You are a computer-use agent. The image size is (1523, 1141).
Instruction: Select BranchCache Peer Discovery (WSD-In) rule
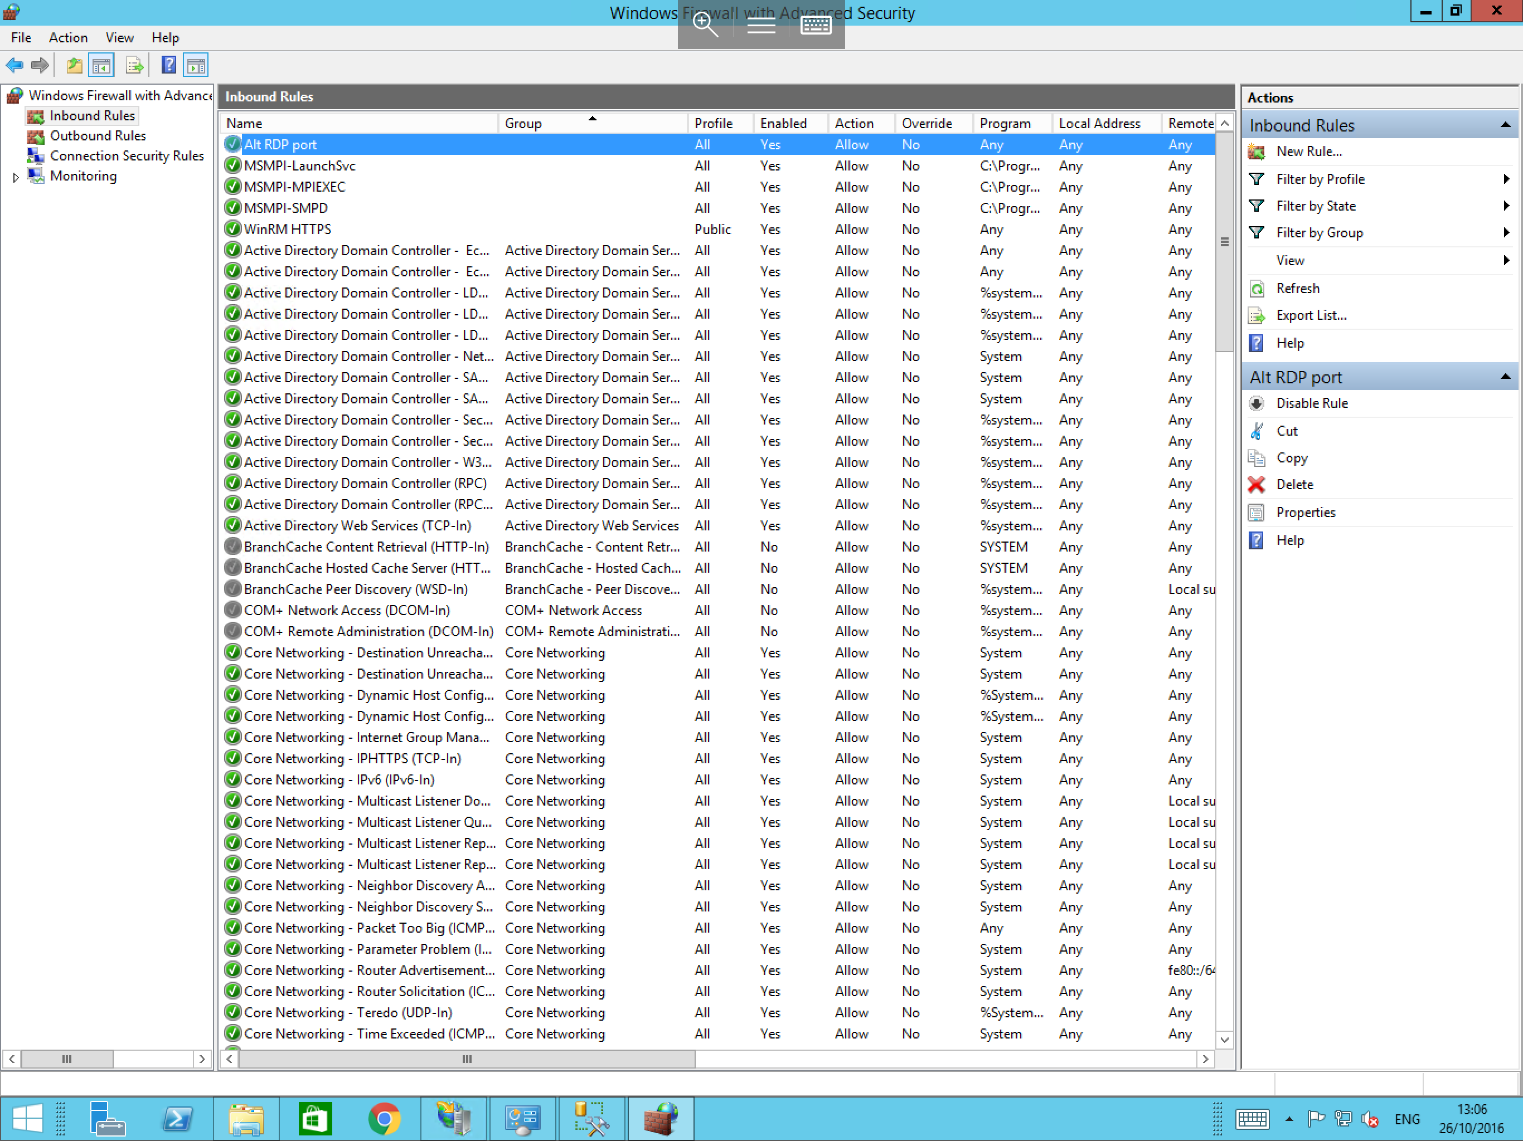pyautogui.click(x=719, y=589)
